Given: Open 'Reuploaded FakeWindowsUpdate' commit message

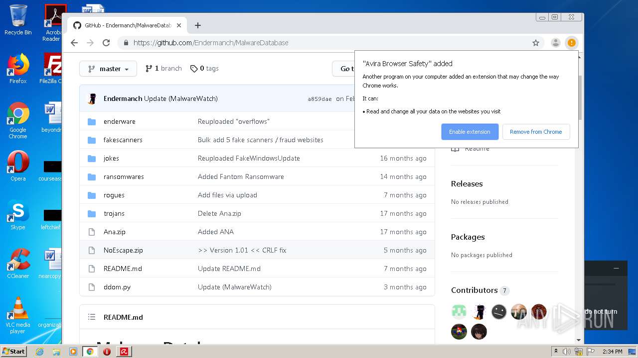Looking at the screenshot, I should coord(249,158).
